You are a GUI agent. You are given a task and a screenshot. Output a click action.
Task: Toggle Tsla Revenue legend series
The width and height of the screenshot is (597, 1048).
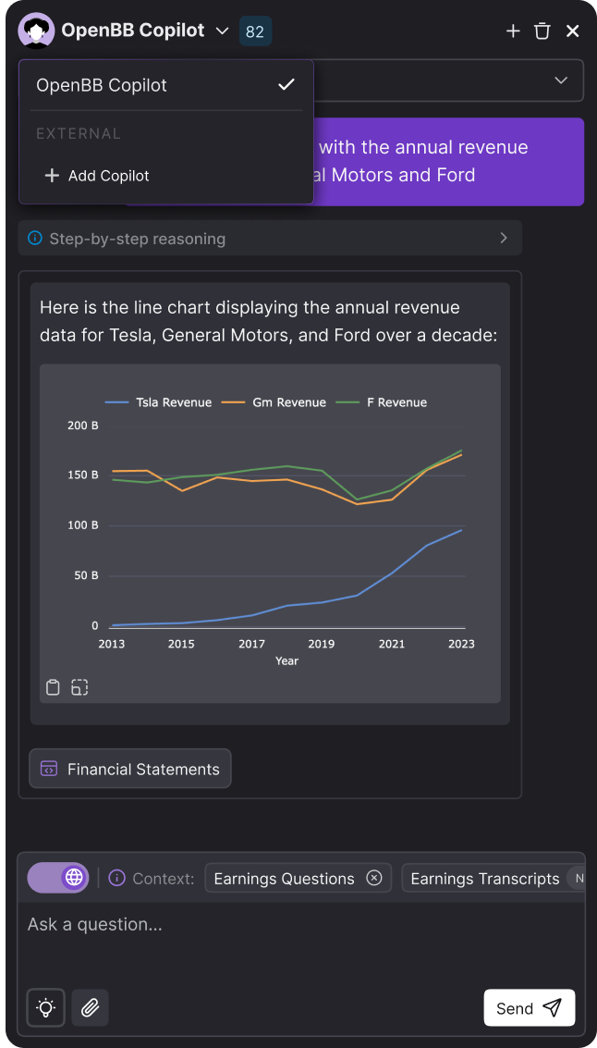[x=159, y=402]
